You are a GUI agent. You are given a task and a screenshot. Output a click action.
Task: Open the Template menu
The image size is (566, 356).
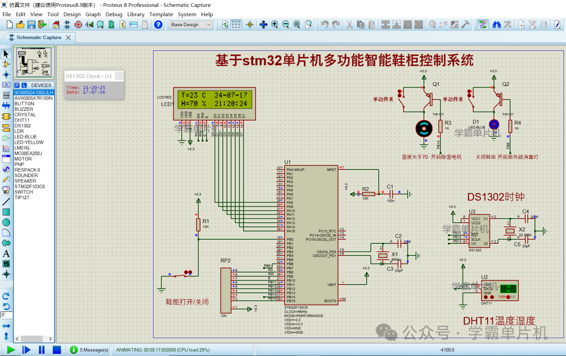(161, 15)
